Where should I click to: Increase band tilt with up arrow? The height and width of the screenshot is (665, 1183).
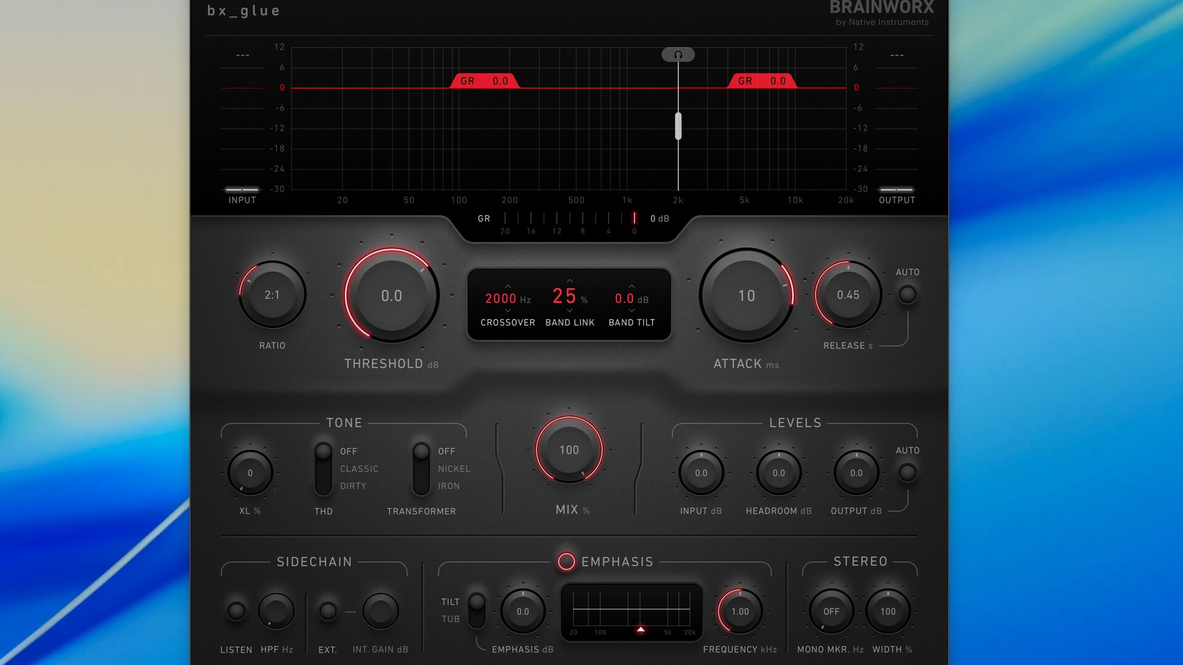pyautogui.click(x=632, y=286)
